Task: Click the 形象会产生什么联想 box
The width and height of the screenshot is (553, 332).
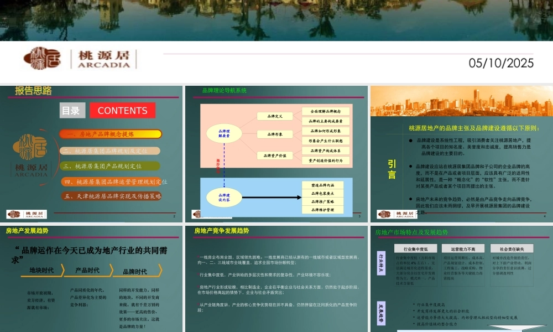Action: 326,141
